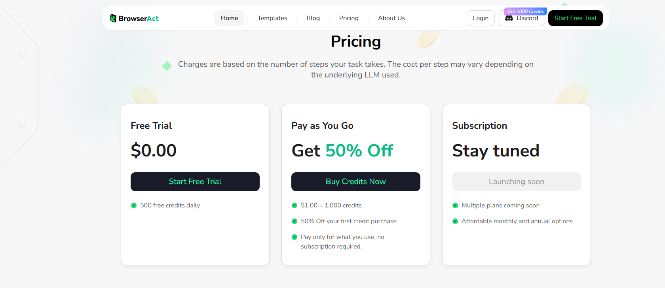Open the Blog nav link
665x288 pixels.
point(313,18)
